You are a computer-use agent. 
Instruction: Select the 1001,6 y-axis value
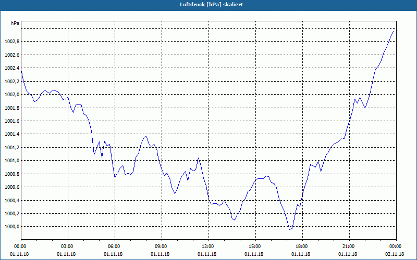click(12, 121)
